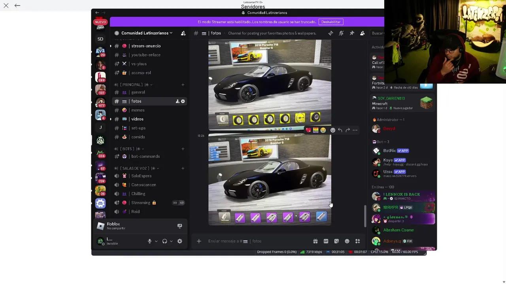Open the SD server icon
This screenshot has height=284, width=506.
pyautogui.click(x=100, y=39)
